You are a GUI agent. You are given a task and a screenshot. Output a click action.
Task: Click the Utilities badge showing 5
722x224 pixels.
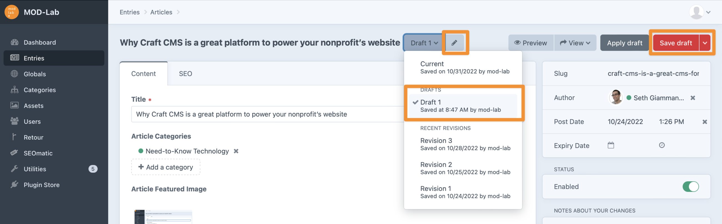(x=93, y=169)
